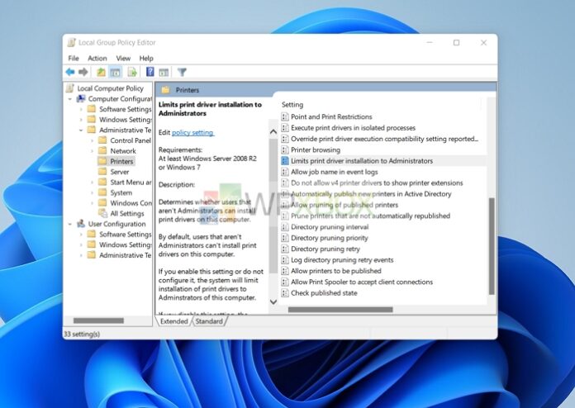Expand the Start Menu tree node
The width and height of the screenshot is (575, 408).
(92, 183)
